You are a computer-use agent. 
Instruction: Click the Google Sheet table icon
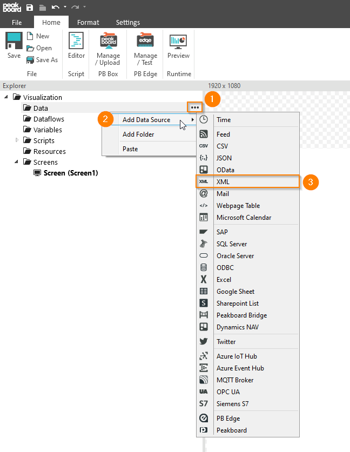[x=204, y=291]
